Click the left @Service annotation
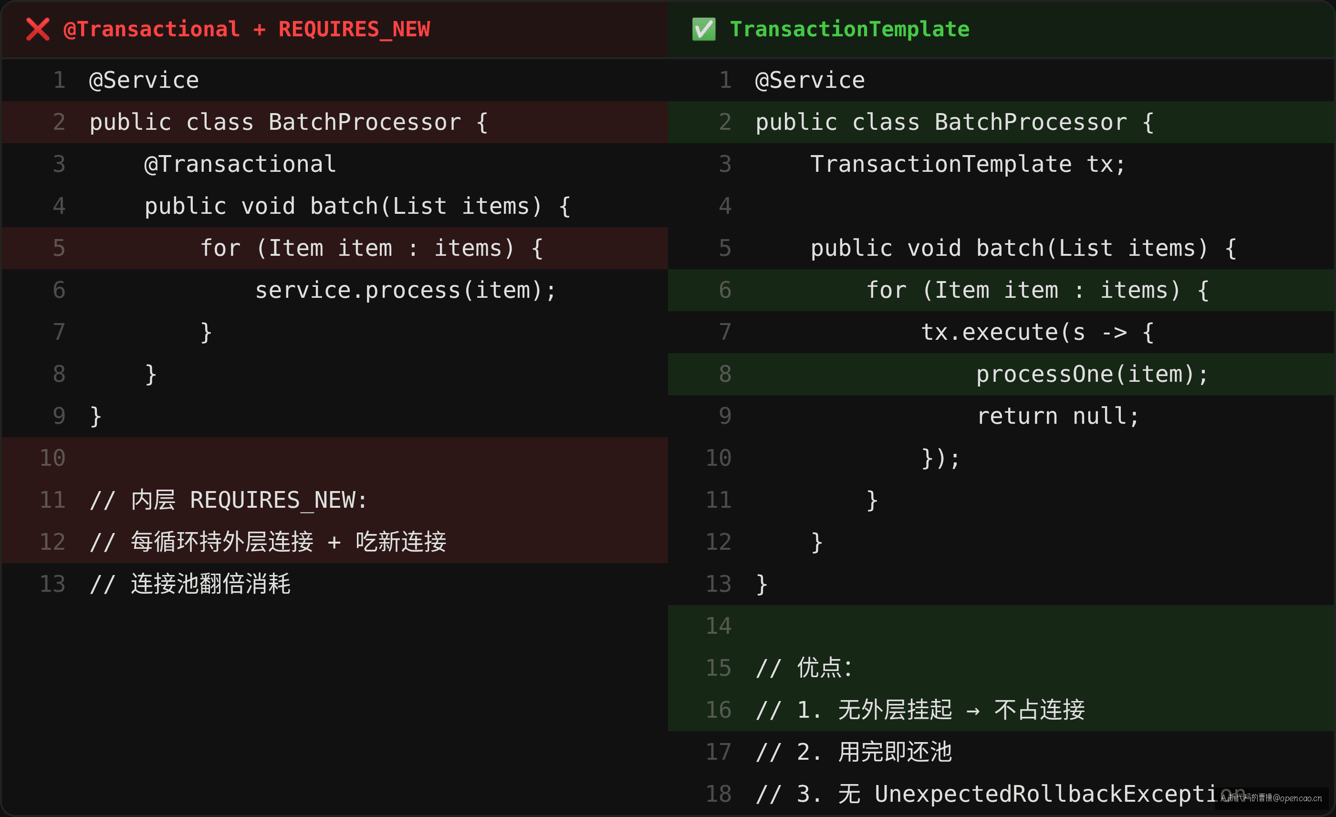Viewport: 1336px width, 817px height. [144, 80]
